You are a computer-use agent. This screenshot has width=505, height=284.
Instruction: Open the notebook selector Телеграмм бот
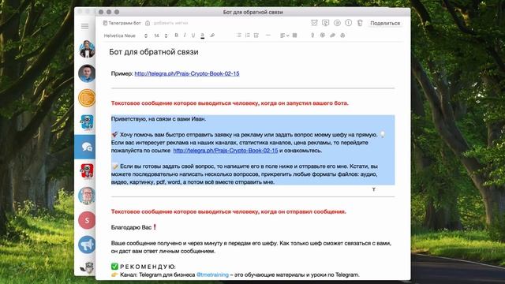(122, 23)
